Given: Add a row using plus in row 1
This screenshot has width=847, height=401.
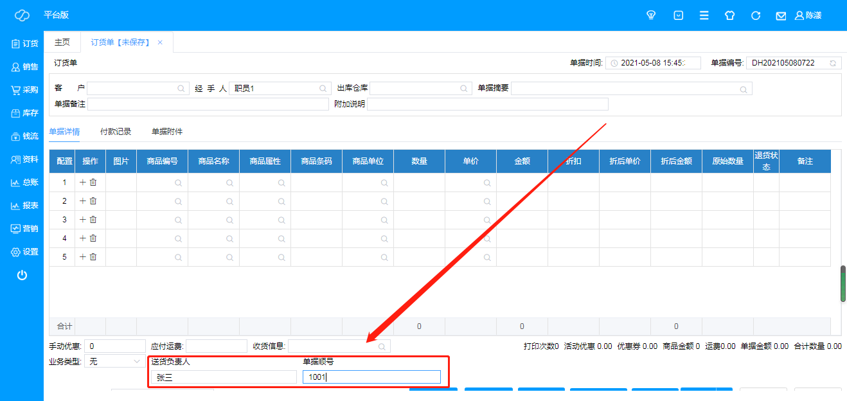Looking at the screenshot, I should click(82, 183).
